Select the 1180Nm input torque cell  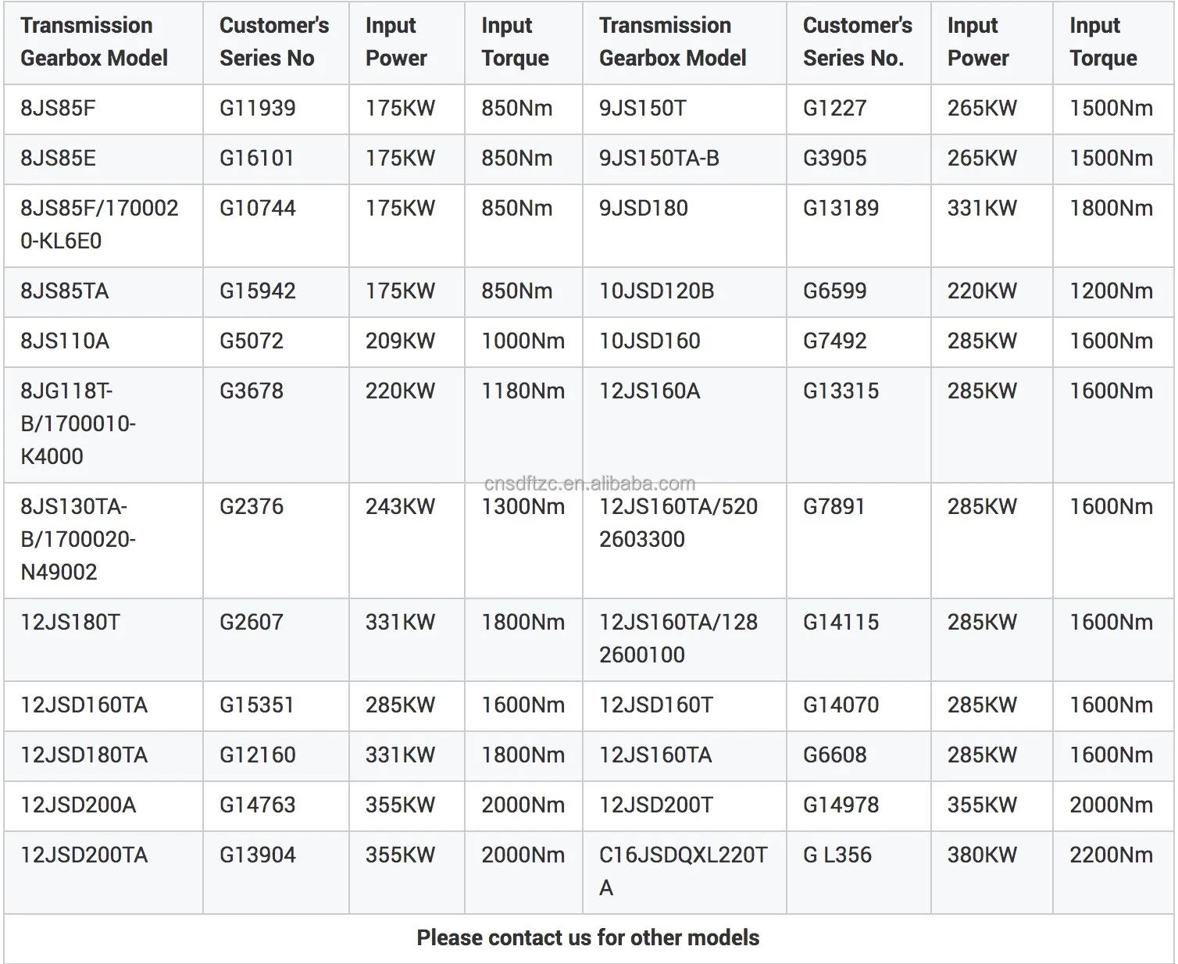point(523,391)
